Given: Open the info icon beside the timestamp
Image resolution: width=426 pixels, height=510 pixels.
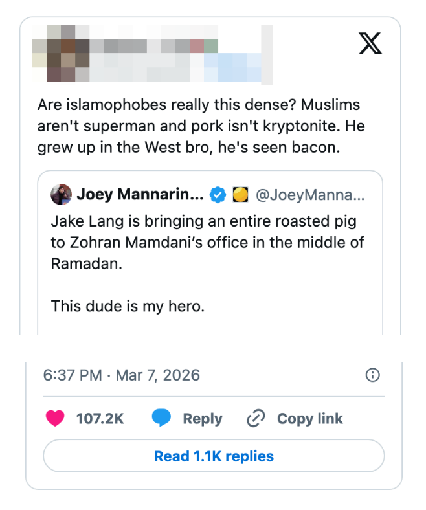Looking at the screenshot, I should point(373,375).
